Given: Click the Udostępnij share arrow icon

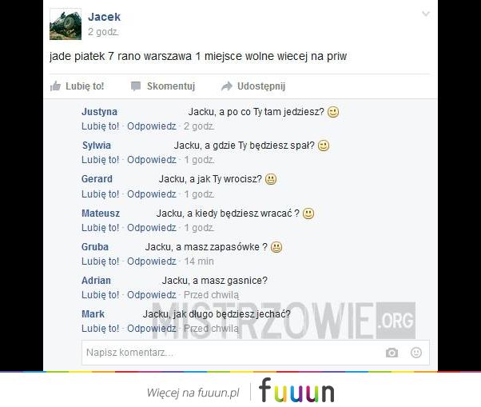Looking at the screenshot, I should pos(227,86).
